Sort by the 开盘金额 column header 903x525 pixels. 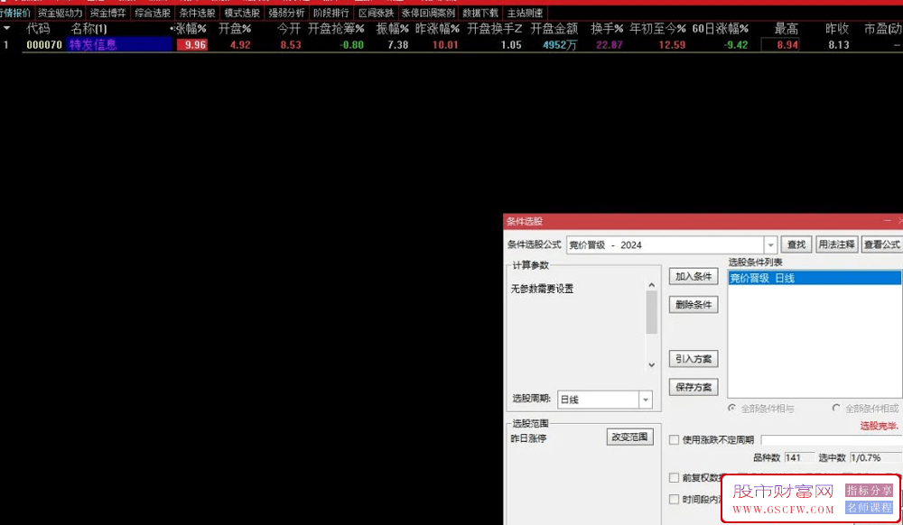[554, 28]
